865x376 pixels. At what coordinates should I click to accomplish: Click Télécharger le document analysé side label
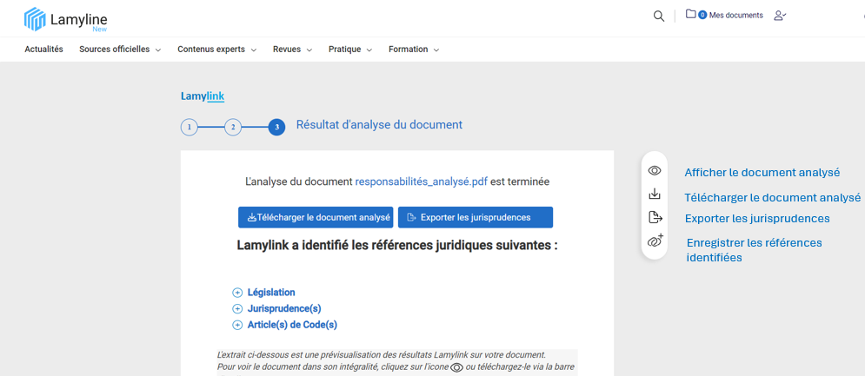772,197
